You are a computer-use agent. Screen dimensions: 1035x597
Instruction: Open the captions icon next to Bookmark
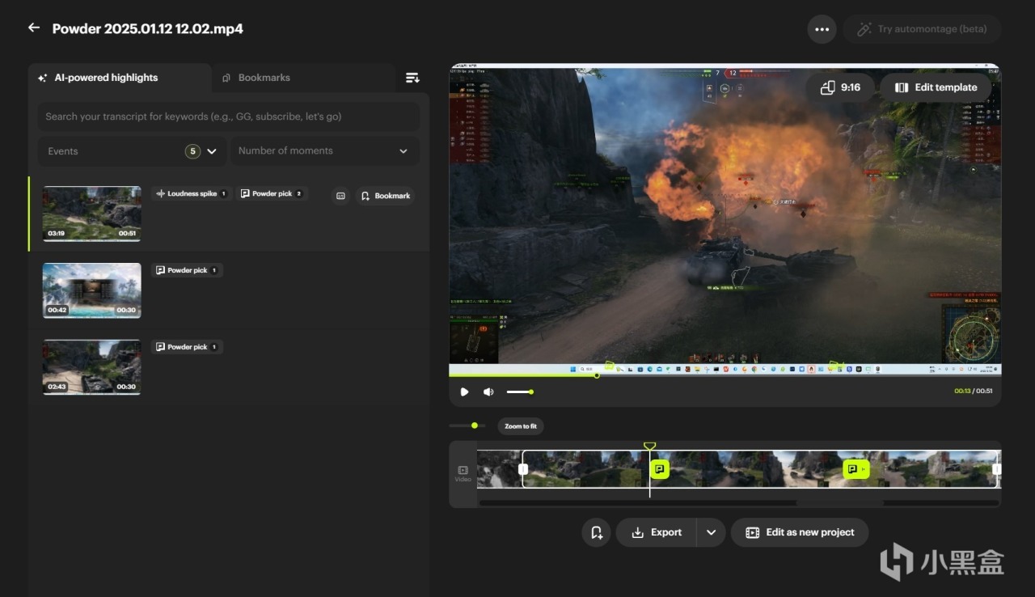pyautogui.click(x=340, y=196)
